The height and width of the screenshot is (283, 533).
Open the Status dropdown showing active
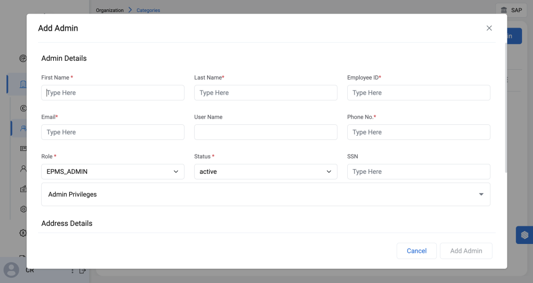(265, 172)
